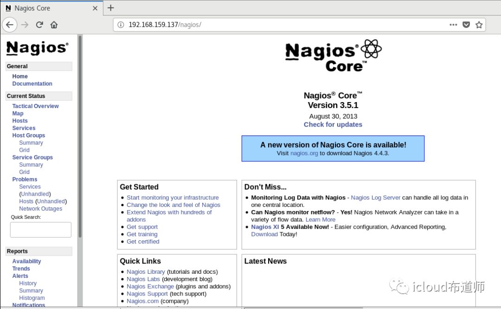The height and width of the screenshot is (309, 501).
Task: Open Summary under Alerts
Action: (31, 291)
